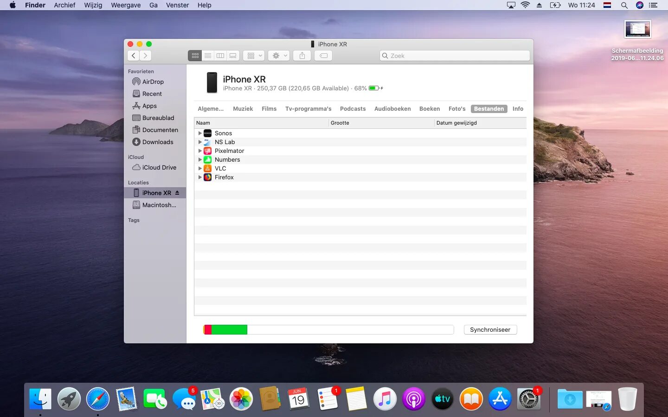Open App Store from the Dock

pyautogui.click(x=500, y=399)
